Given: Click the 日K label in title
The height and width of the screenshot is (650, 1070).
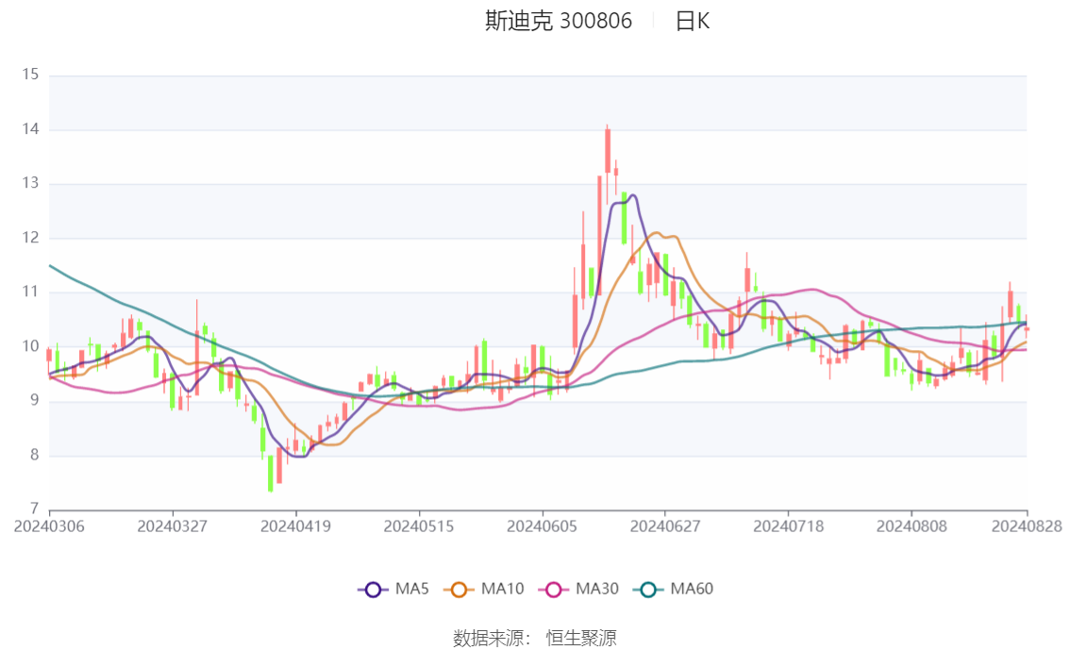Looking at the screenshot, I should pyautogui.click(x=693, y=21).
